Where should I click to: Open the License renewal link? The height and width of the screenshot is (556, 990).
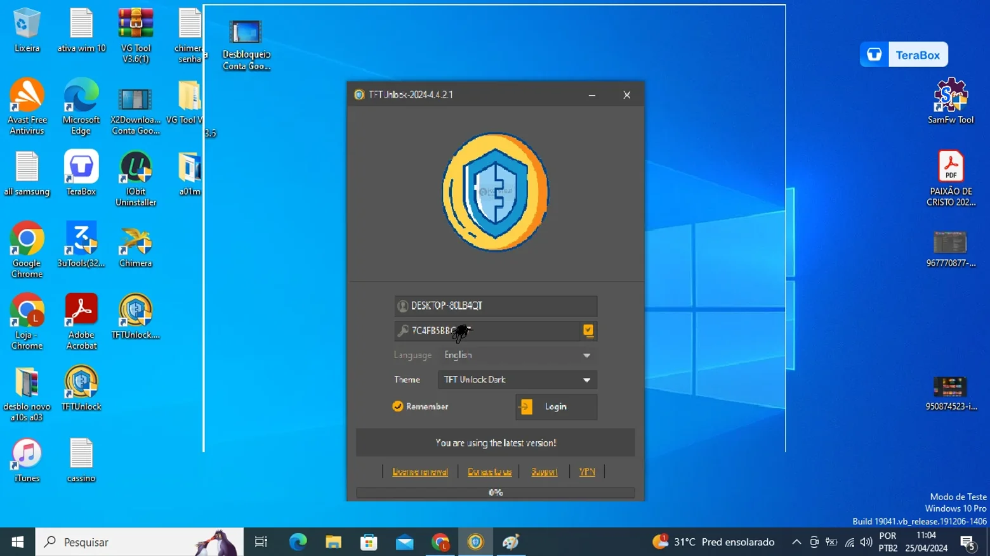420,472
